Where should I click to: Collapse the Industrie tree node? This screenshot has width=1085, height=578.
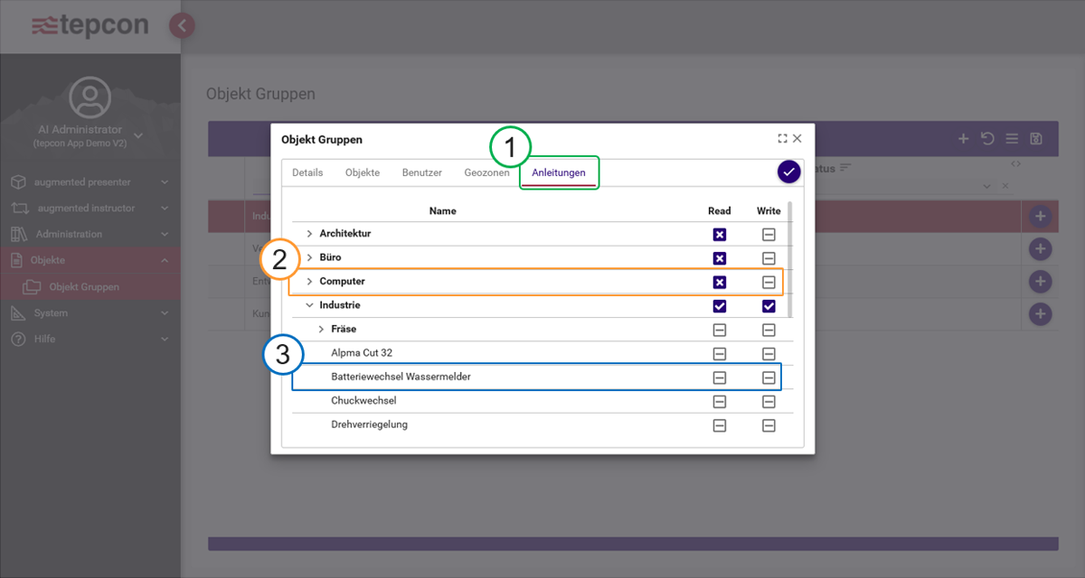pyautogui.click(x=309, y=305)
